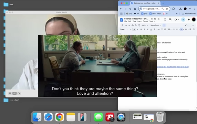This screenshot has width=197, height=124.
Task: Open the View menu in Docs
Action: click(134, 21)
